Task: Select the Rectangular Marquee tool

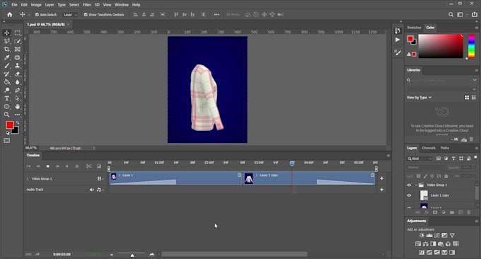Action: (18, 33)
